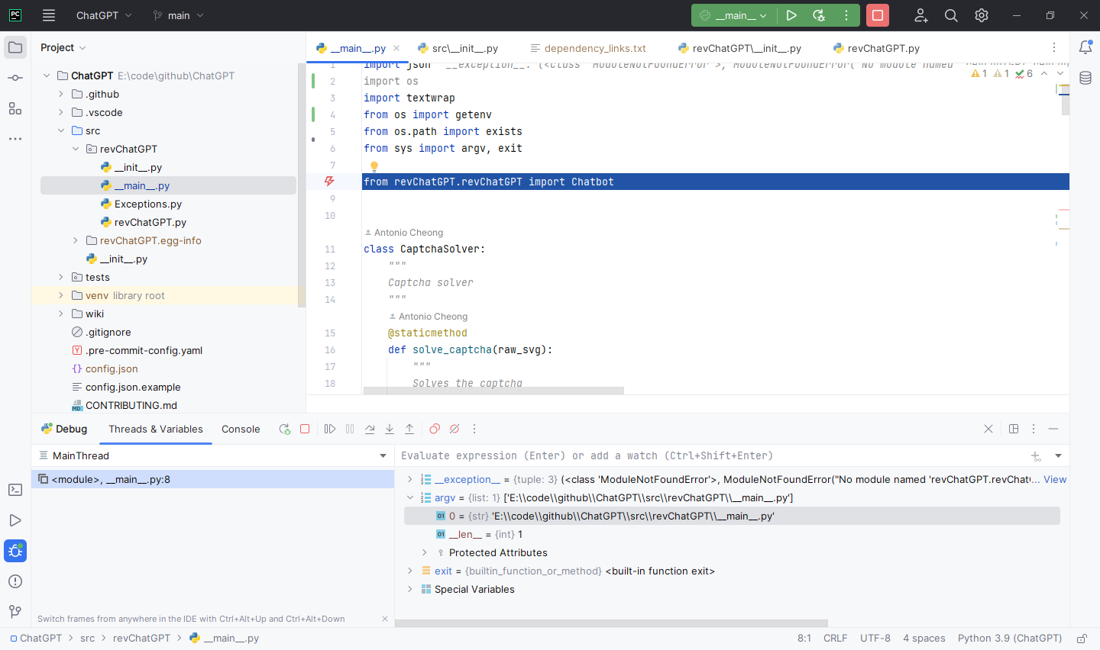Stop the debug session
The image size is (1100, 650).
pyautogui.click(x=305, y=429)
